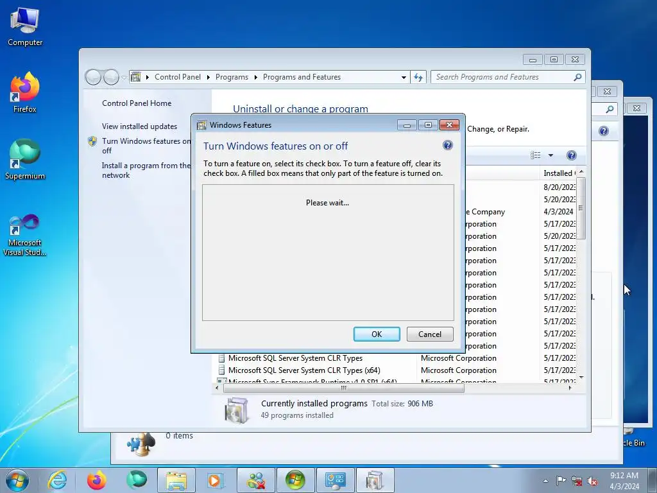Screen dimensions: 657x493
Task: Open Install a program from the network
Action: pyautogui.click(x=146, y=170)
